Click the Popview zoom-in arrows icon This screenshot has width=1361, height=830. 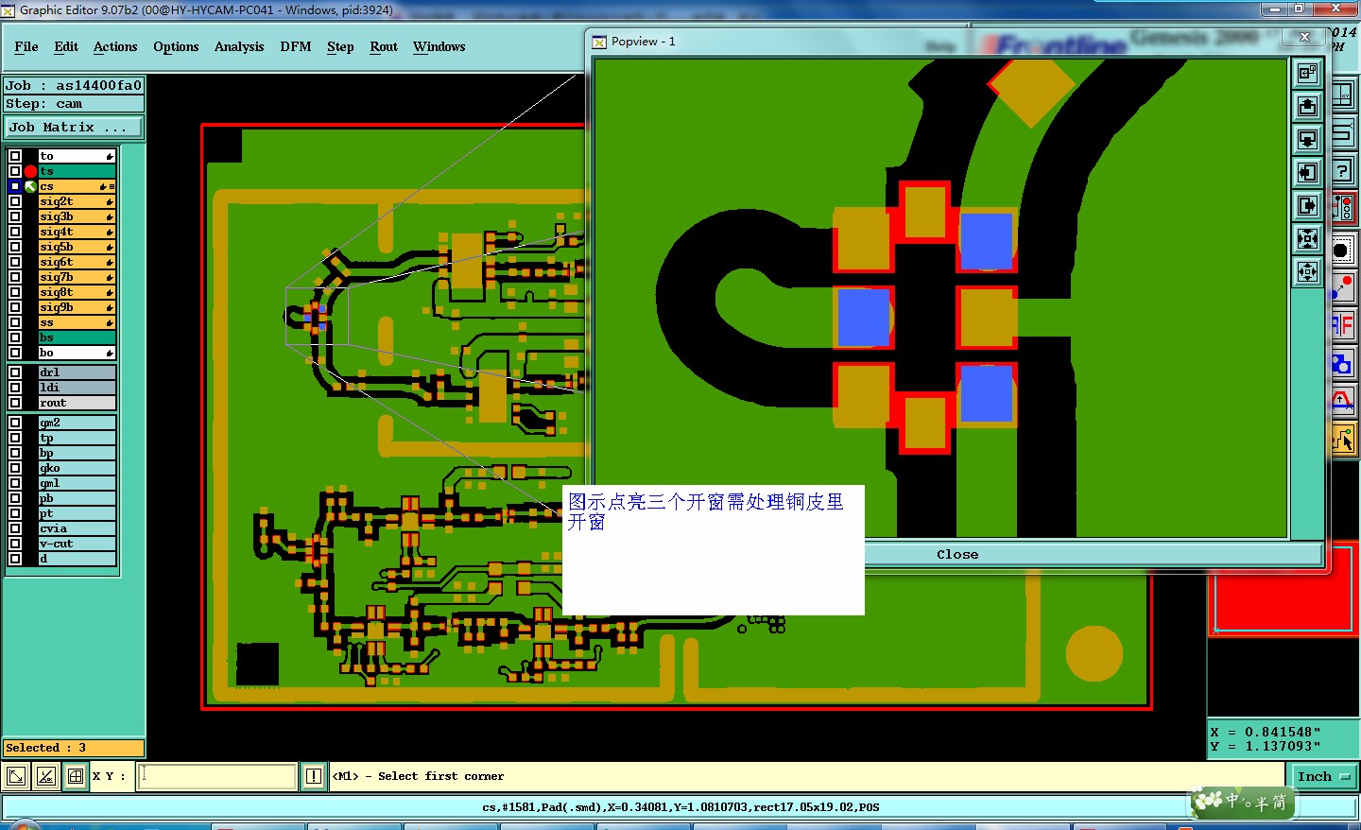point(1307,238)
